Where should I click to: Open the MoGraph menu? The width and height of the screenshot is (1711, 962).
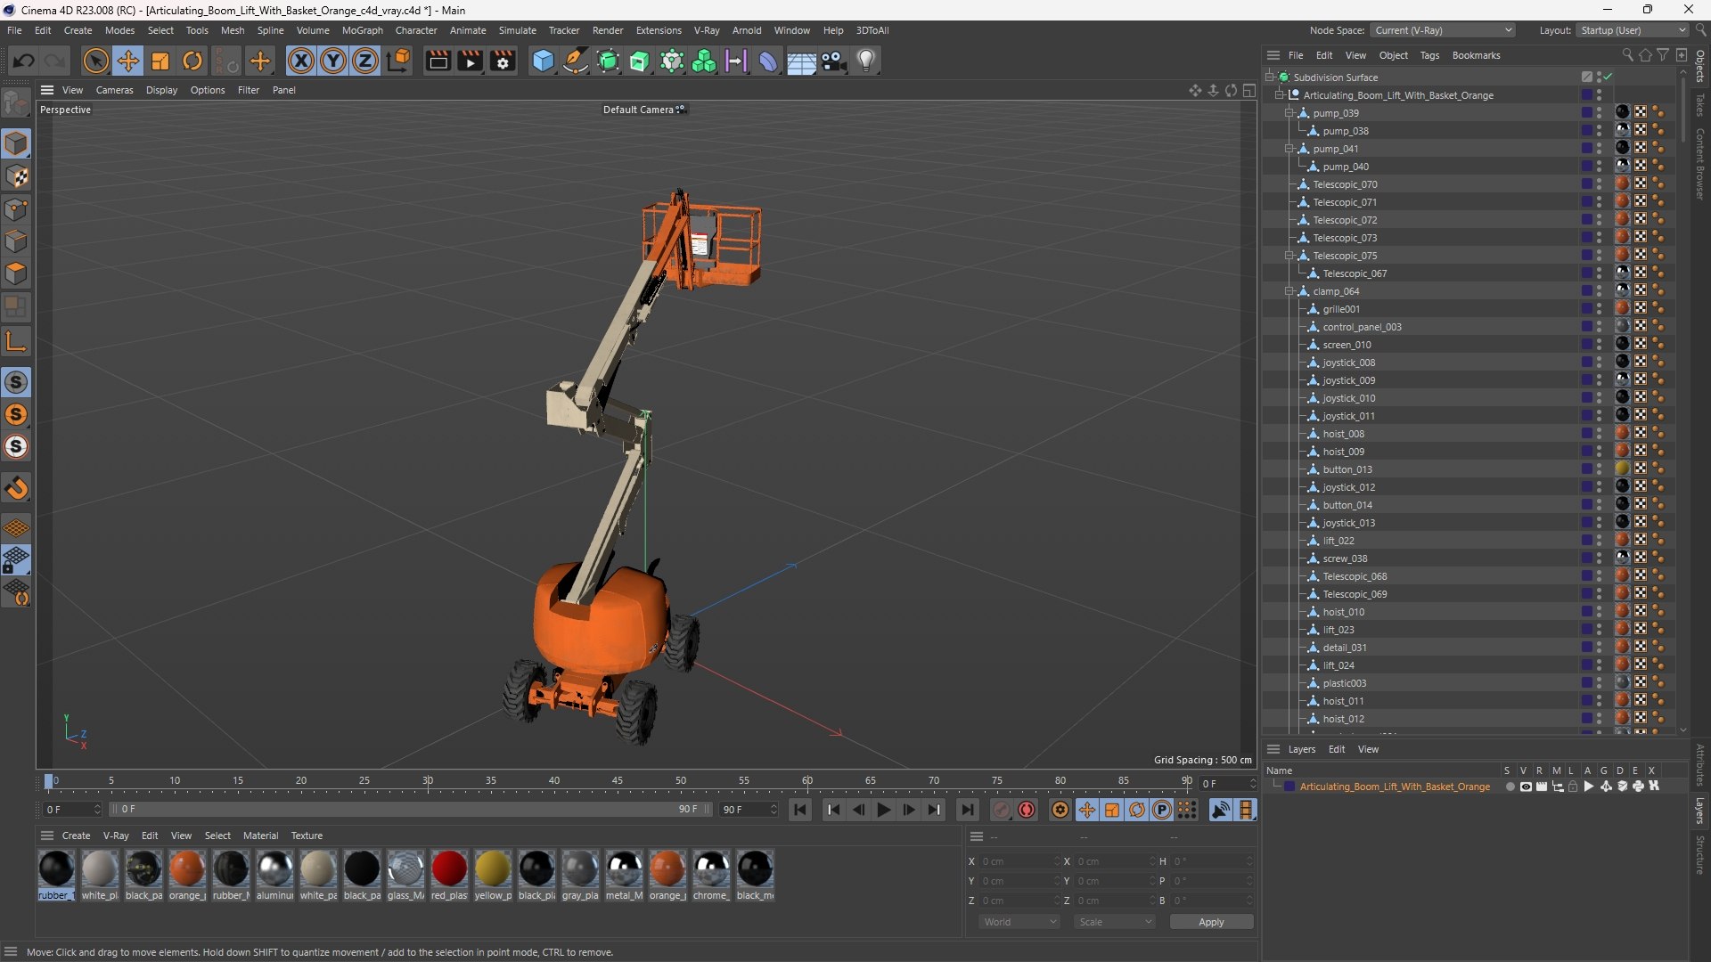pyautogui.click(x=362, y=30)
